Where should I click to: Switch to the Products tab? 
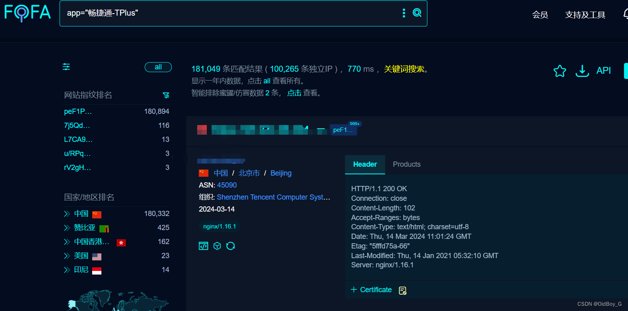(407, 164)
